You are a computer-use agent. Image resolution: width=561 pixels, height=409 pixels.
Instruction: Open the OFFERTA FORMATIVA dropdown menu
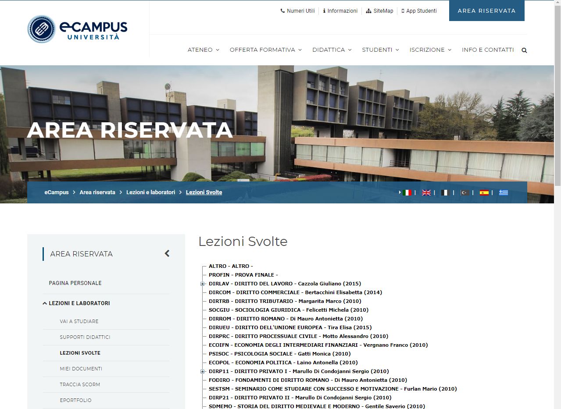tap(266, 50)
